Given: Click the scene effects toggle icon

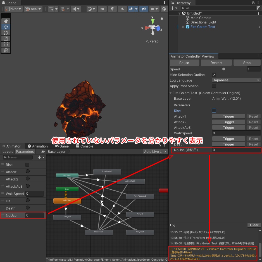Looking at the screenshot, I should [131, 9].
